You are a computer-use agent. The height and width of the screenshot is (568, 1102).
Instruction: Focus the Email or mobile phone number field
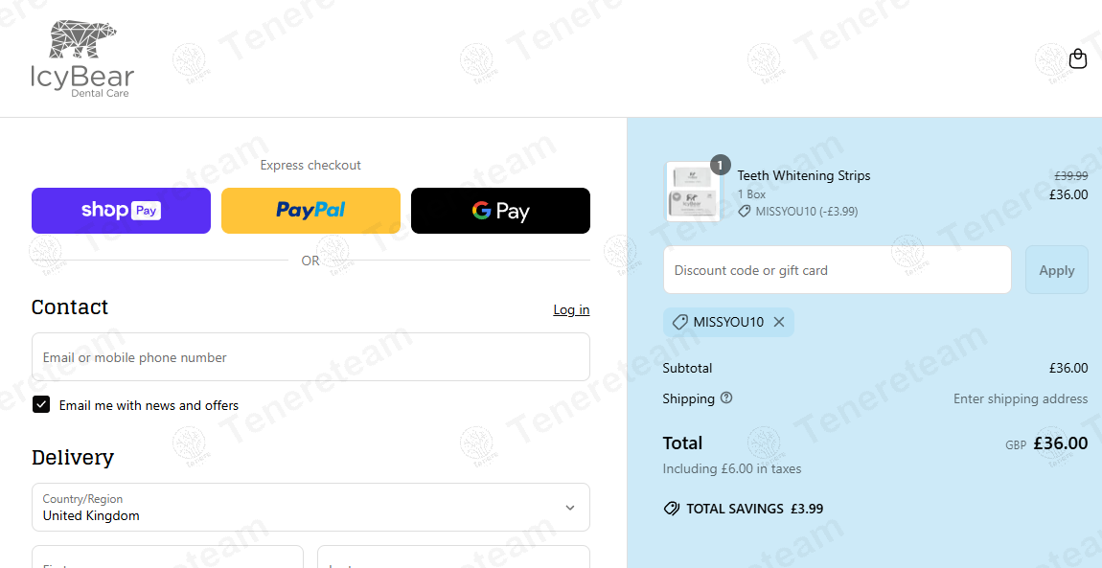click(x=310, y=356)
